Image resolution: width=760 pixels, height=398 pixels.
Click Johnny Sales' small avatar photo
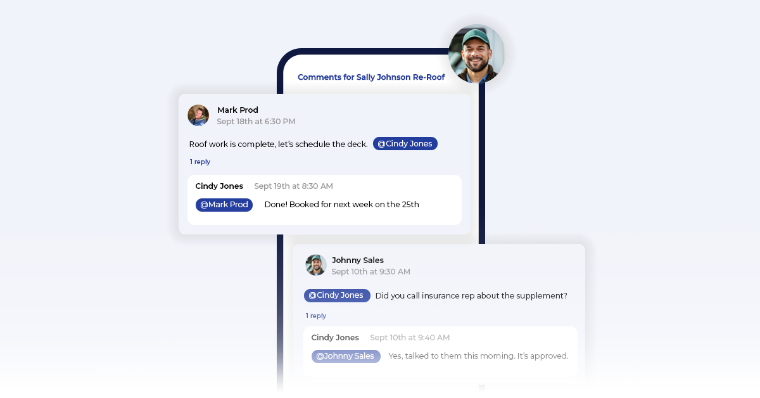(316, 265)
